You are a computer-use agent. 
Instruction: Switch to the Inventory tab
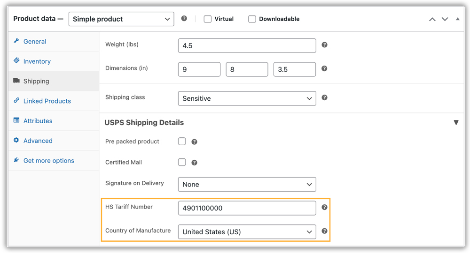click(x=54, y=61)
